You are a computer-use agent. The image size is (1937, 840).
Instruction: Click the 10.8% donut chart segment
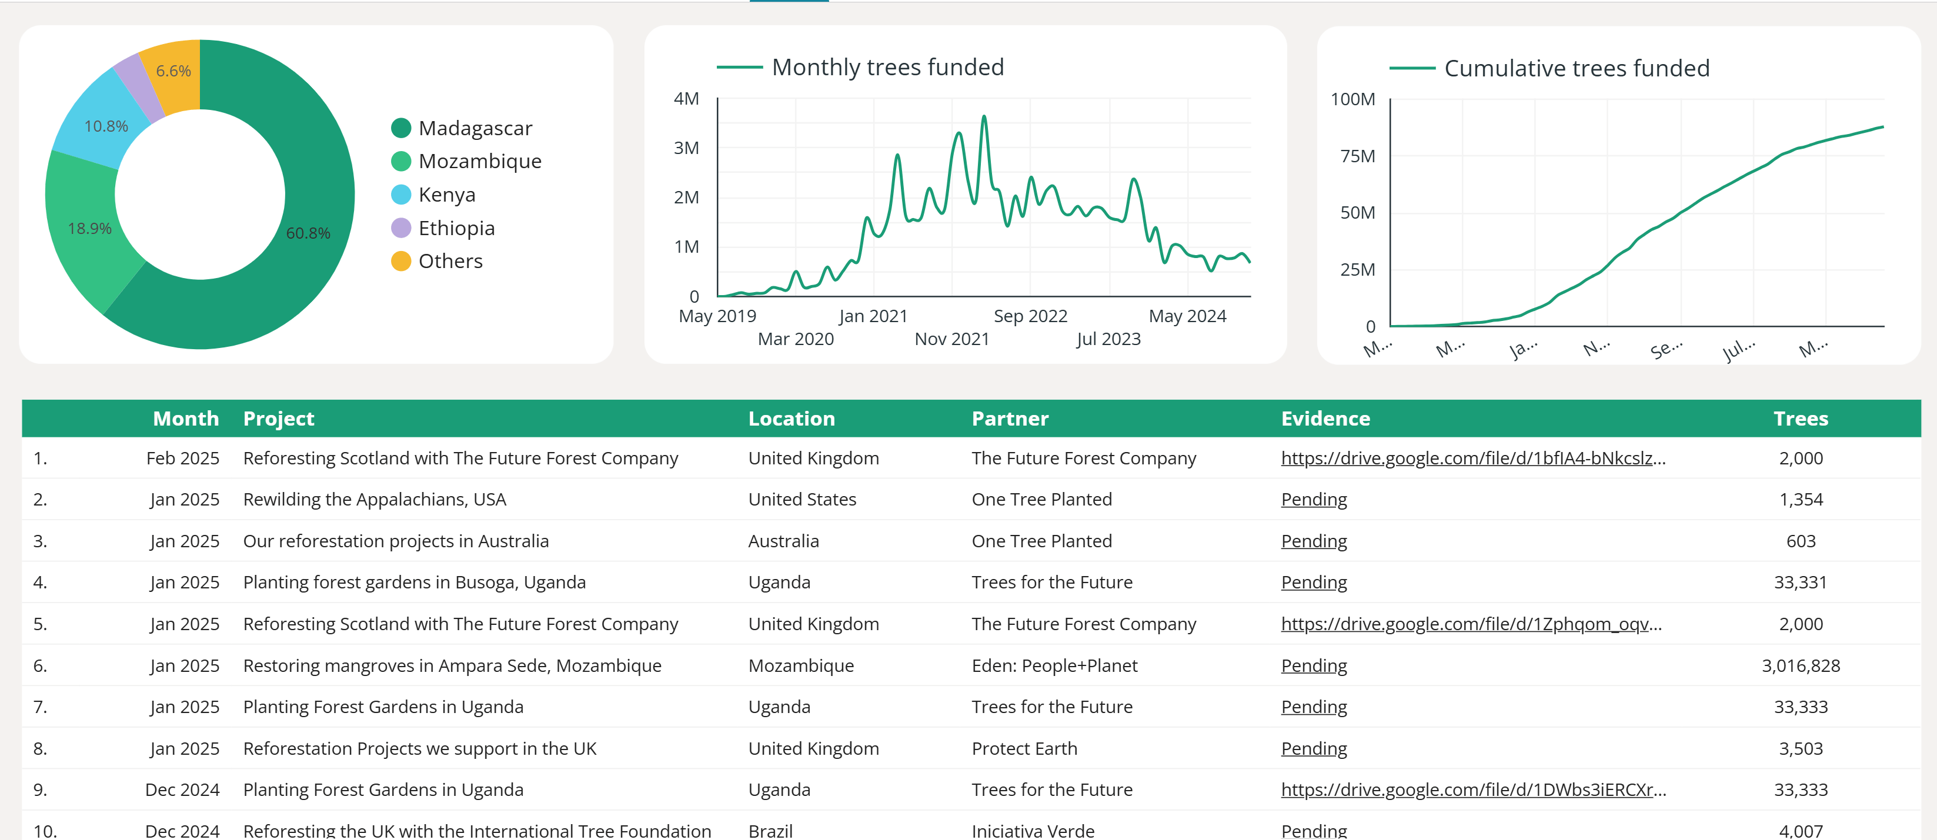point(105,126)
